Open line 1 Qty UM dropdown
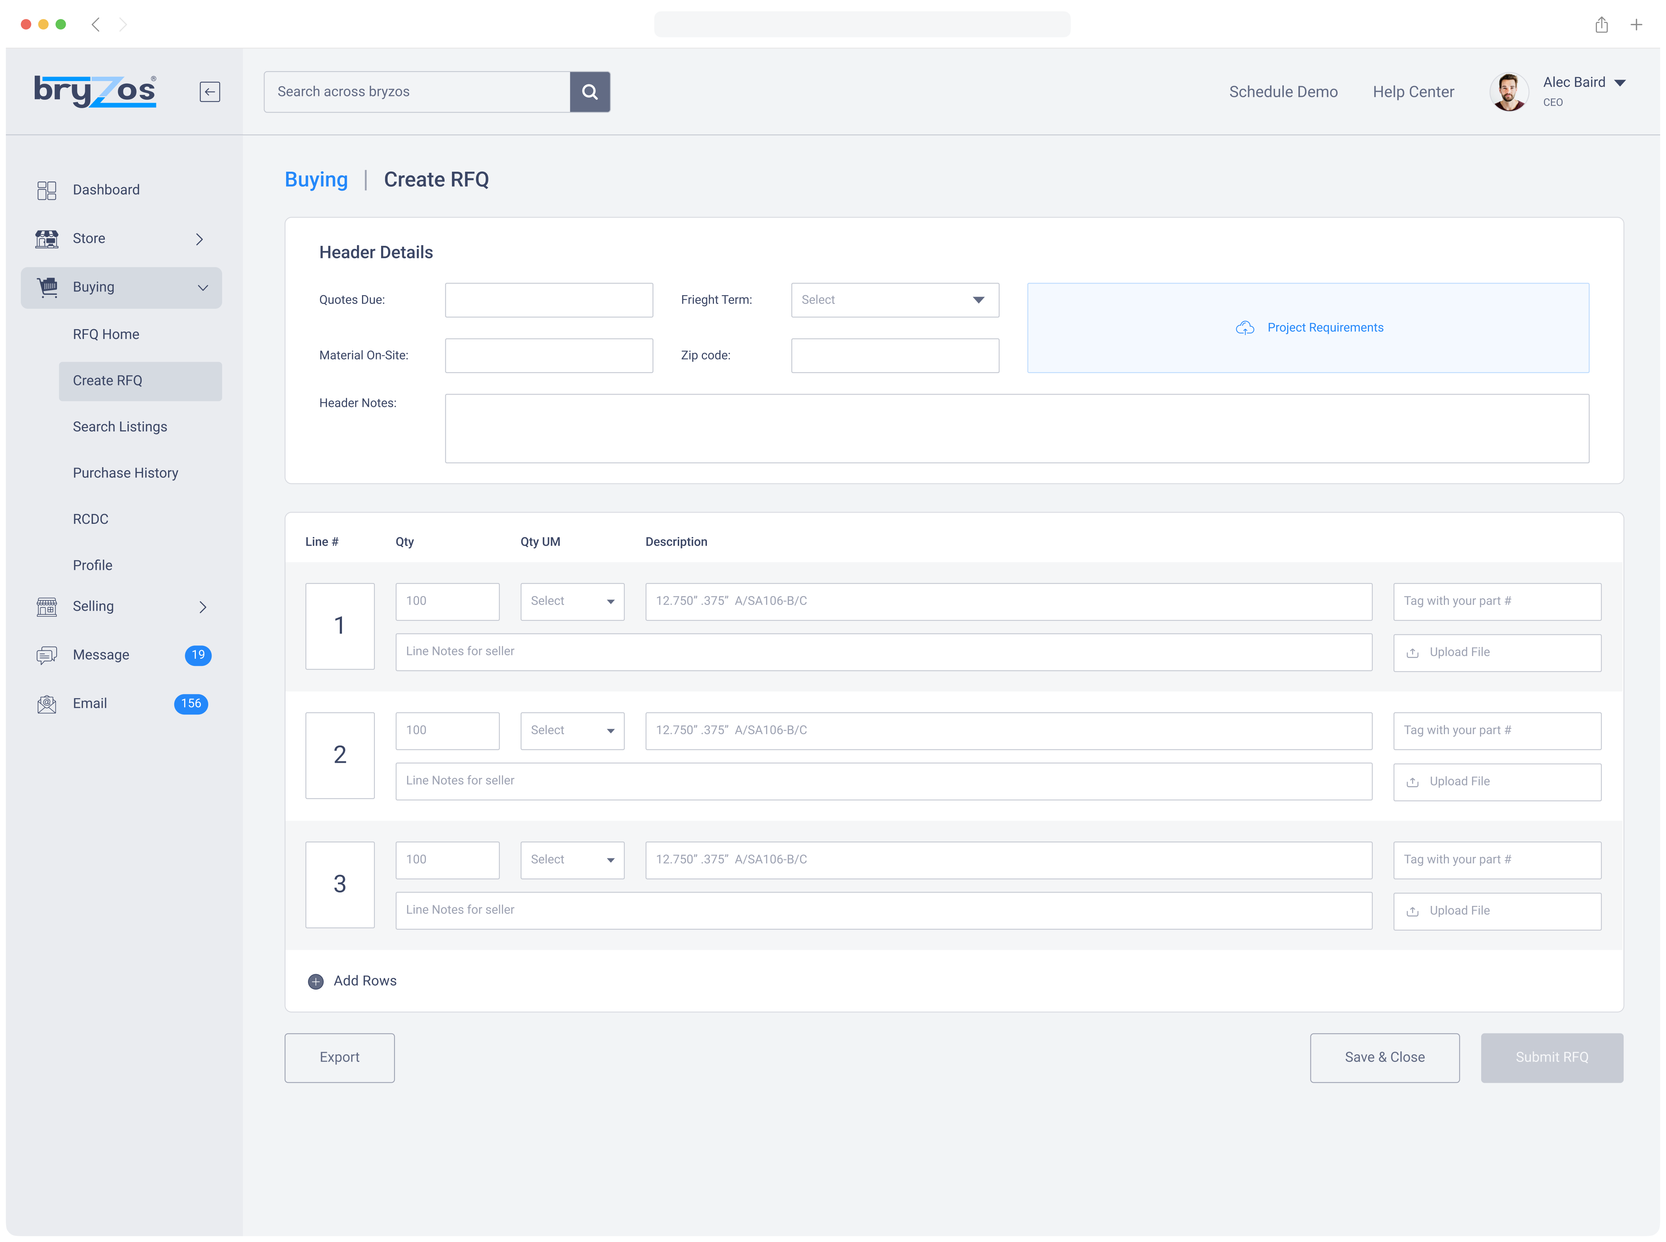This screenshot has width=1666, height=1242. coord(572,601)
